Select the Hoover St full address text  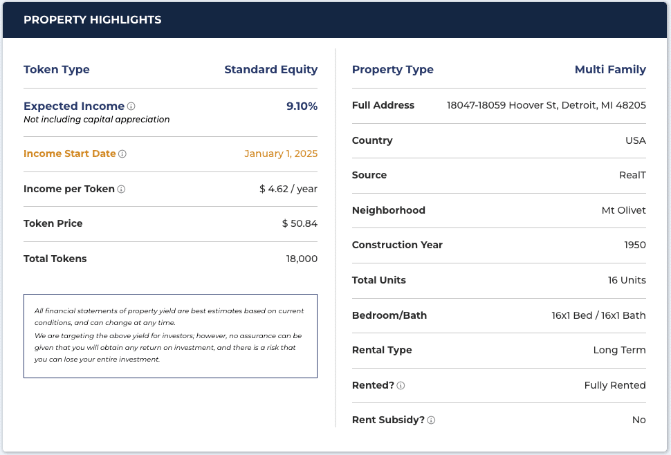coord(546,106)
